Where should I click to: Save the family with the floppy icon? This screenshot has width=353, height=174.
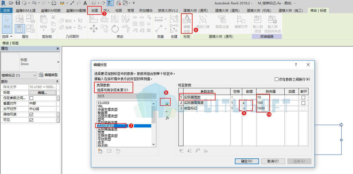click(18, 3)
